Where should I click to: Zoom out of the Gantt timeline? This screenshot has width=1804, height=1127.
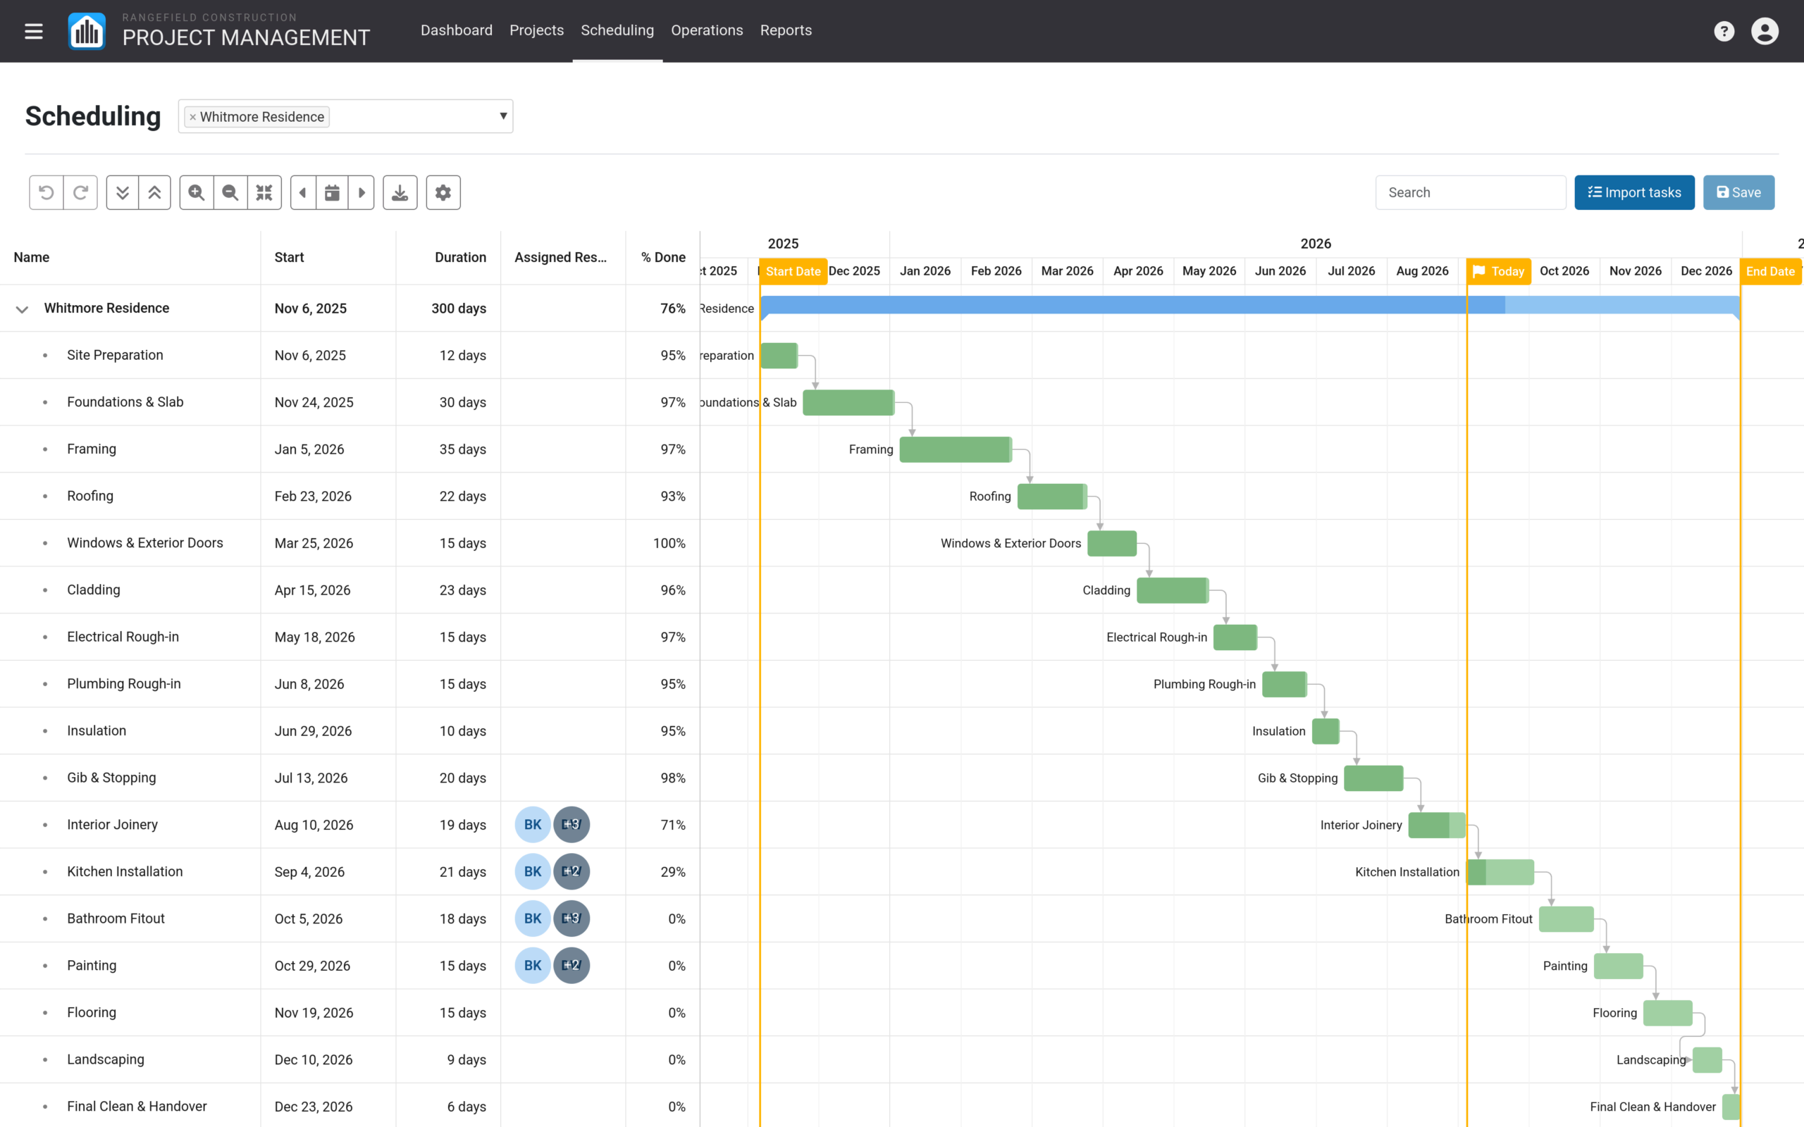[230, 192]
